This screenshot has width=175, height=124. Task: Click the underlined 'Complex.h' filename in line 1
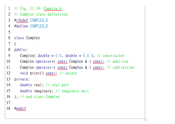[x=52, y=9]
